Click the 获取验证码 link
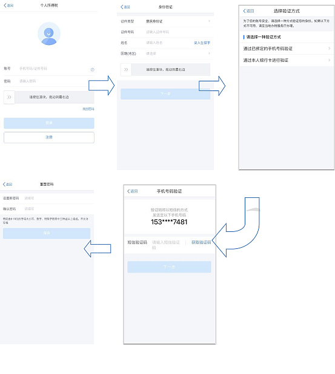 pyautogui.click(x=201, y=242)
